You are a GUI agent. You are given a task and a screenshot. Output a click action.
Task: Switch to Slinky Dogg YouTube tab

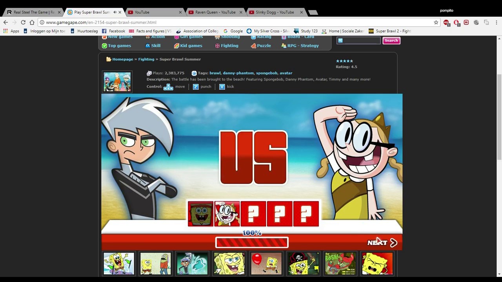[x=275, y=12]
